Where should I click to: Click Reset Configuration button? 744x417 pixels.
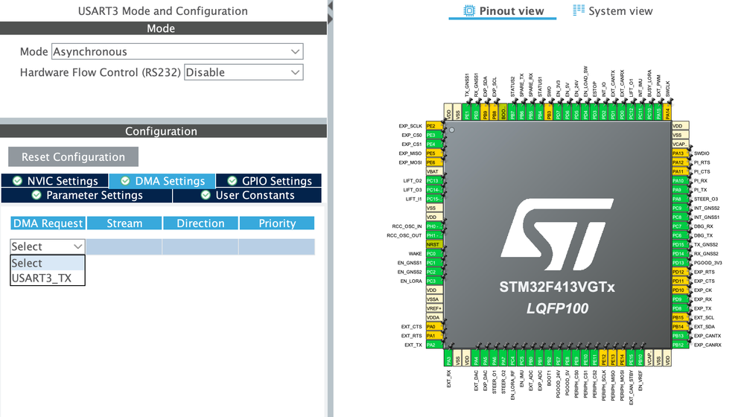73,156
